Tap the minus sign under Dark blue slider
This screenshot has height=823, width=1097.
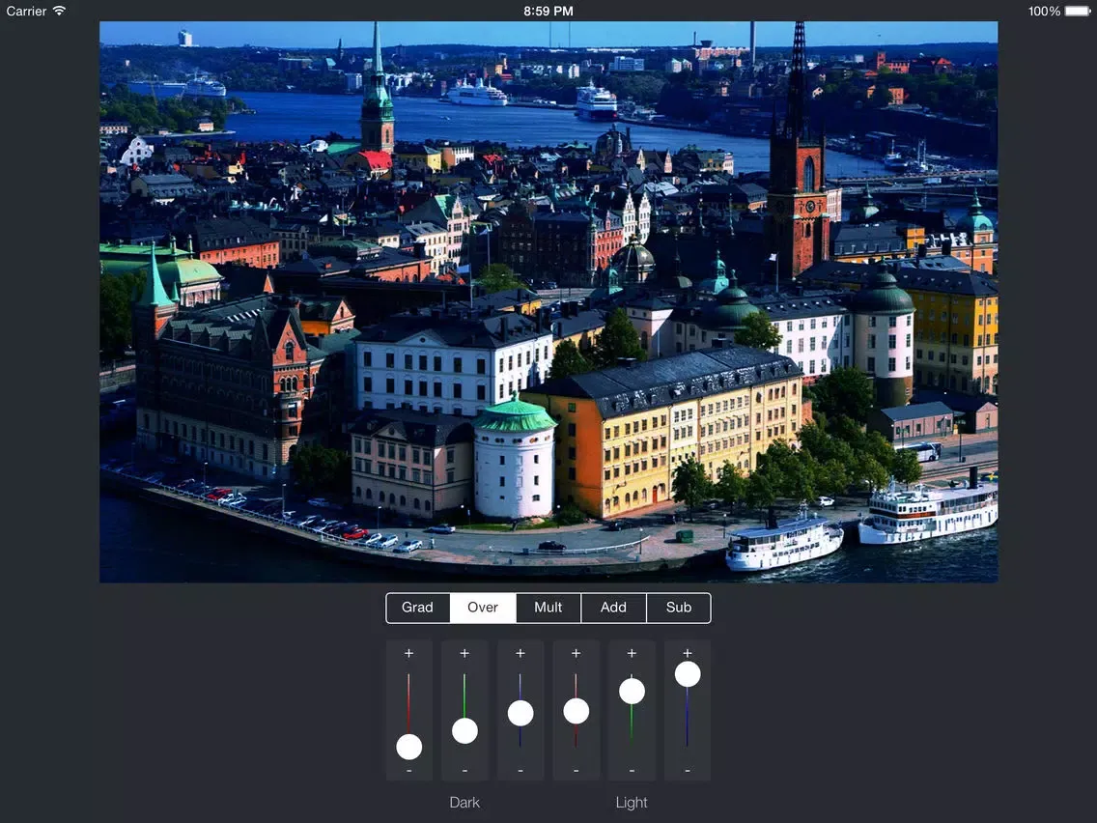point(520,771)
